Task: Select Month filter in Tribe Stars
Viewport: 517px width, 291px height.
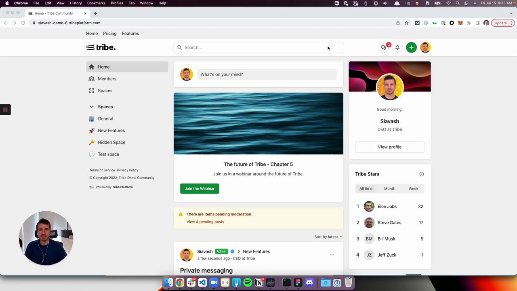Action: tap(390, 189)
